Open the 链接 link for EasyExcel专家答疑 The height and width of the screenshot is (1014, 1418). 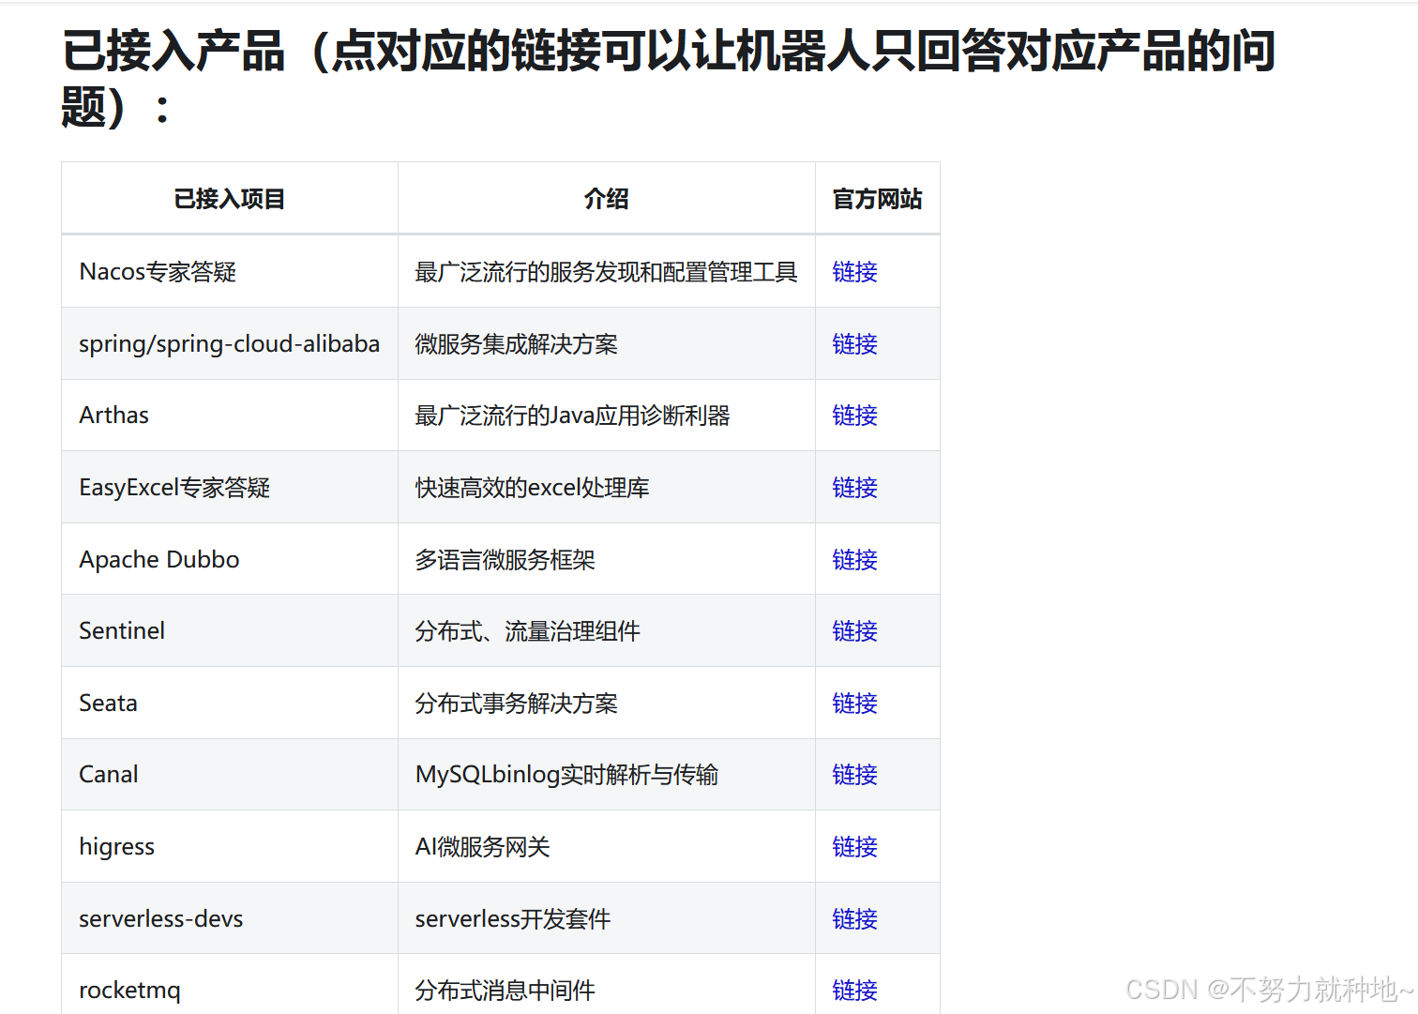point(854,488)
